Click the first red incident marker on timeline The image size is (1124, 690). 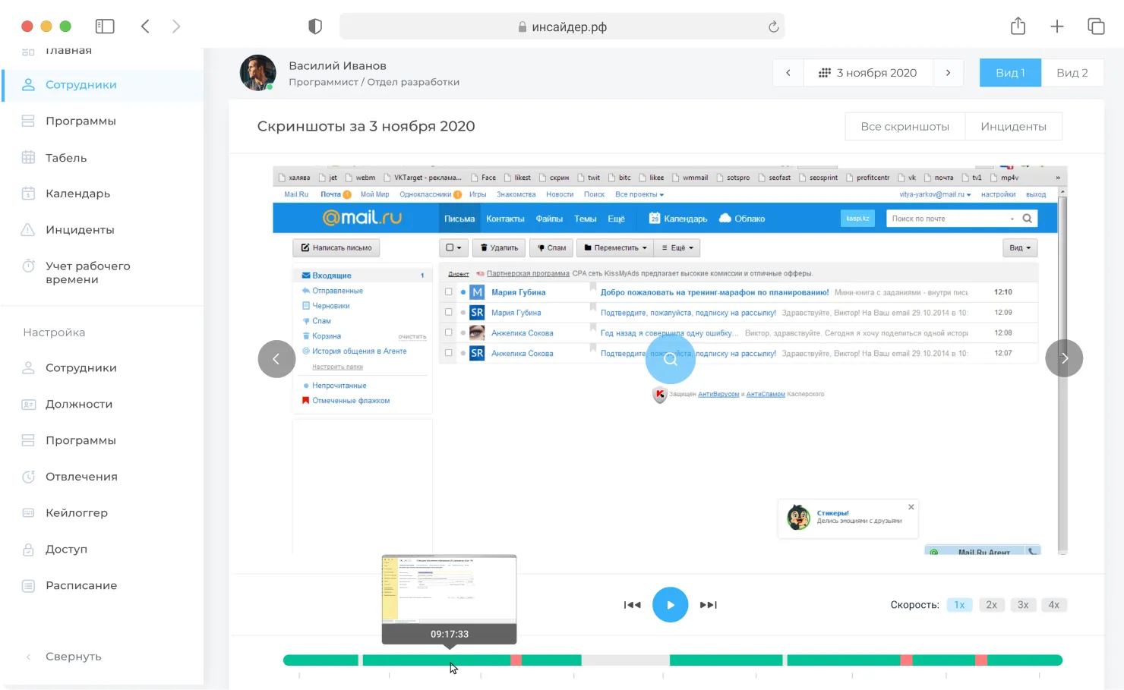516,660
